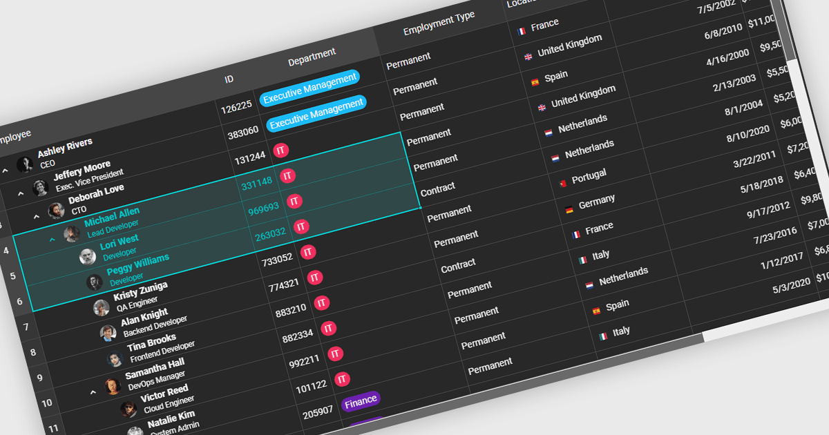The image size is (829, 435).
Task: Collapse Samantha Hall's DevOps group
Action: click(93, 392)
